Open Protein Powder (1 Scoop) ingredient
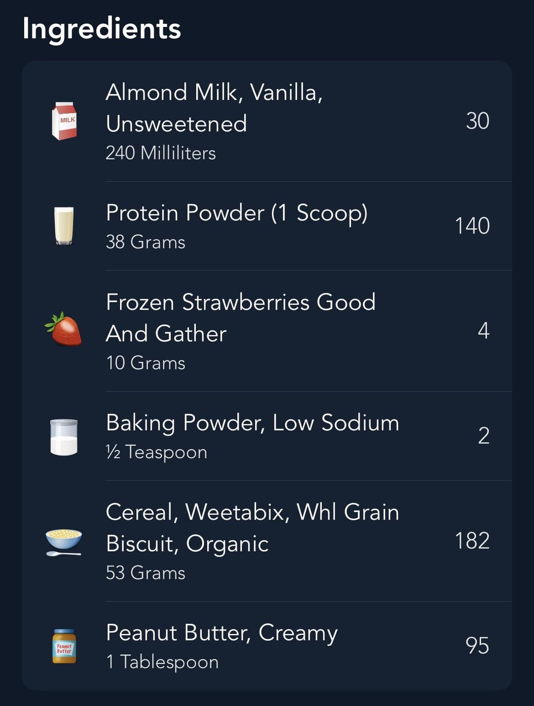The image size is (534, 706). coord(267,226)
